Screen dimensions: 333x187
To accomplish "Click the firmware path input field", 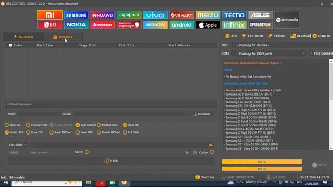I will coord(119,145).
